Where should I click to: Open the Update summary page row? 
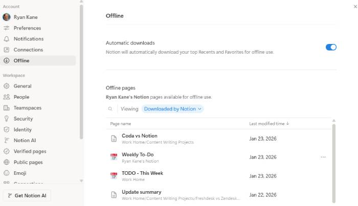pyautogui.click(x=219, y=195)
